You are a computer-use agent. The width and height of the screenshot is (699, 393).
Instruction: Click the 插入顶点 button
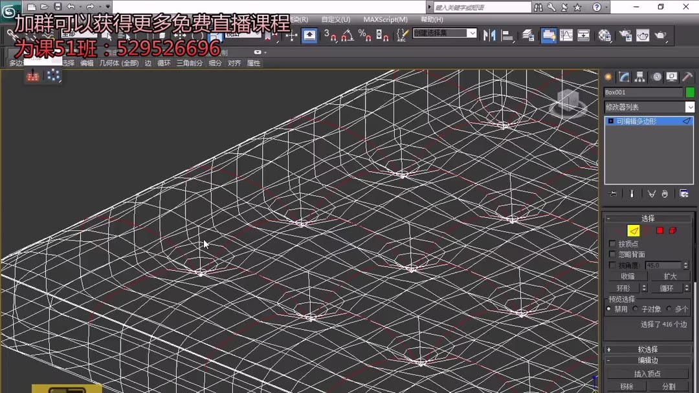648,373
